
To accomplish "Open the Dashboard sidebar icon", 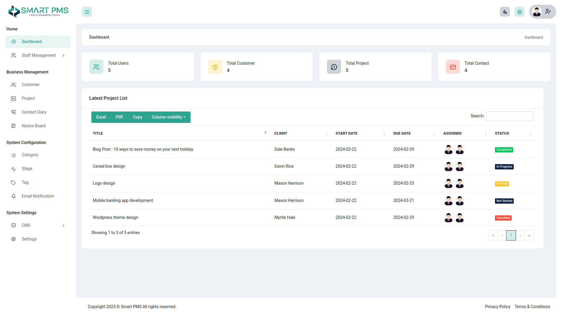I will [13, 42].
